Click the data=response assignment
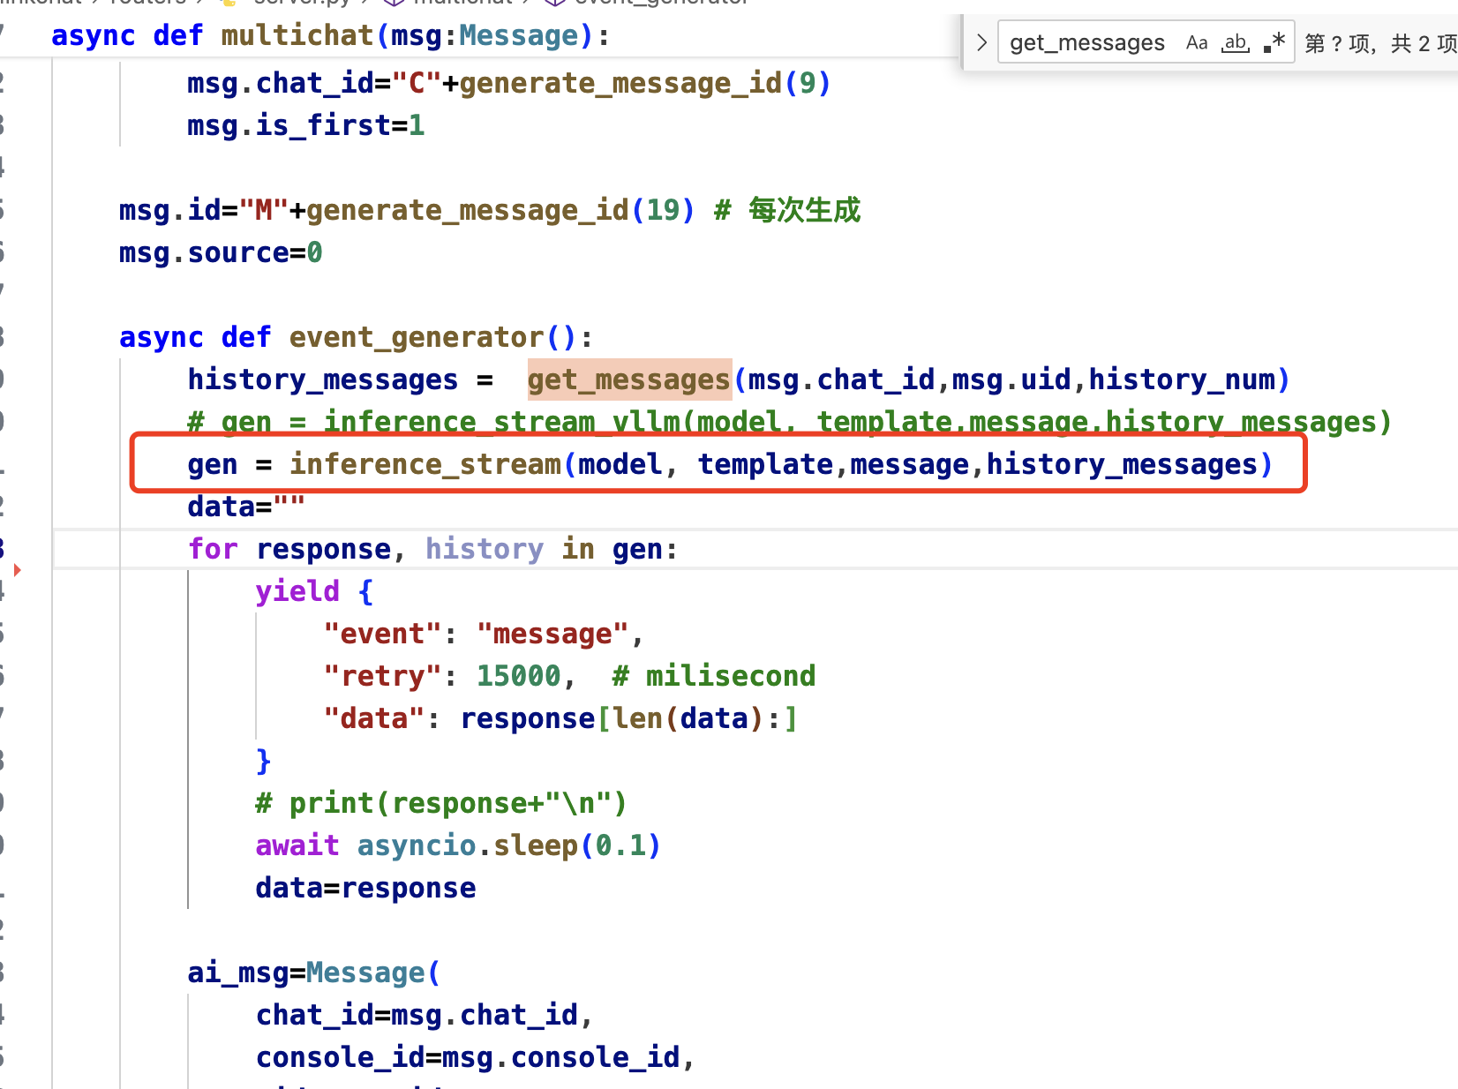The image size is (1458, 1089). coord(365,888)
